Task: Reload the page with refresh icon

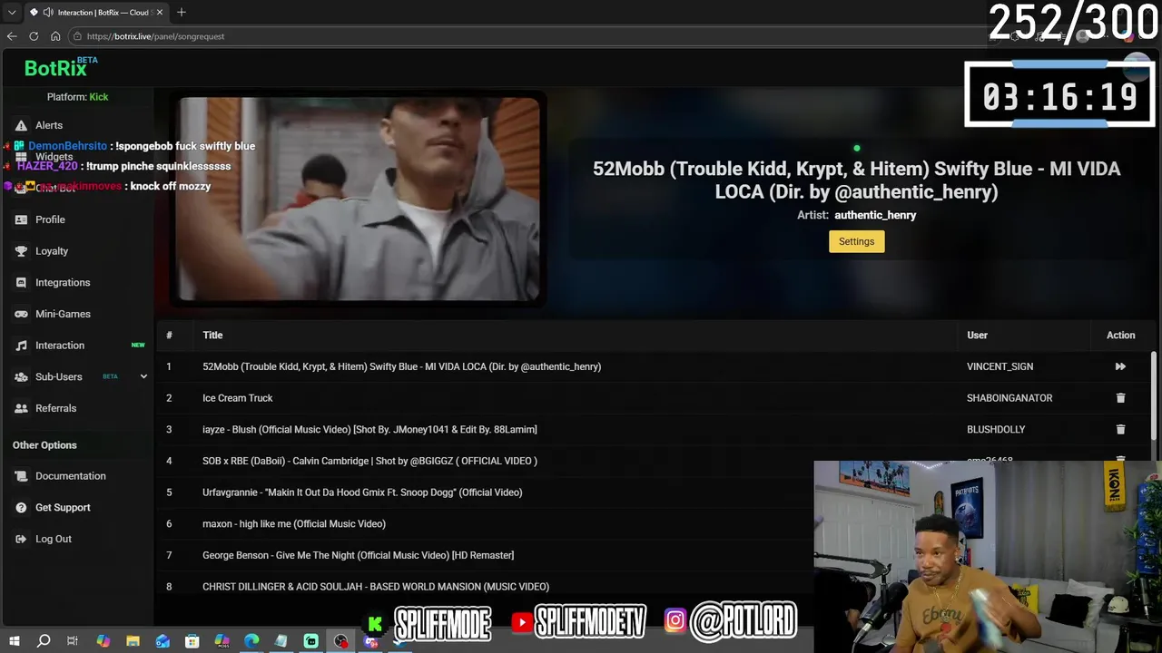Action: (x=34, y=36)
